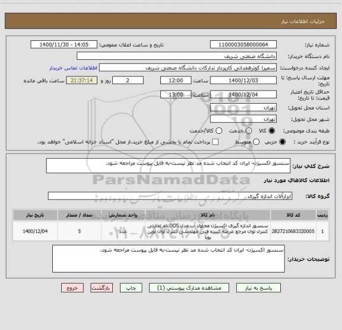Click the پاسخ به نیاز button

pyautogui.click(x=258, y=288)
